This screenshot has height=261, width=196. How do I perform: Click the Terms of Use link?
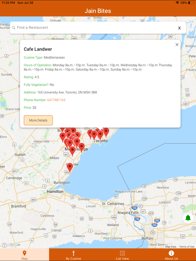[x=187, y=247]
